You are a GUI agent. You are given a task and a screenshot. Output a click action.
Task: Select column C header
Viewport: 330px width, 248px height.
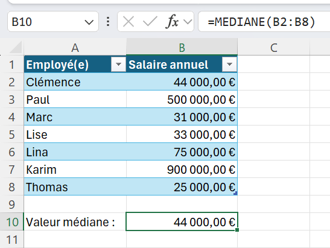274,47
